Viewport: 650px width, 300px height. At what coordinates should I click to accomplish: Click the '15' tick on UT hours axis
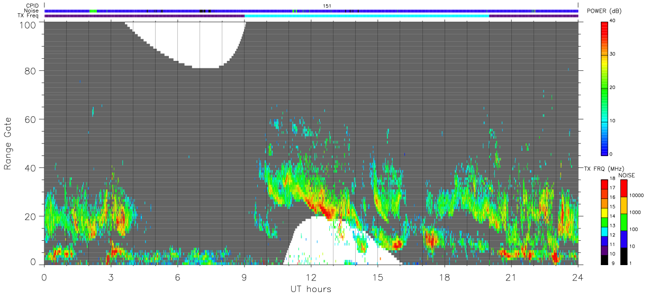coord(378,277)
